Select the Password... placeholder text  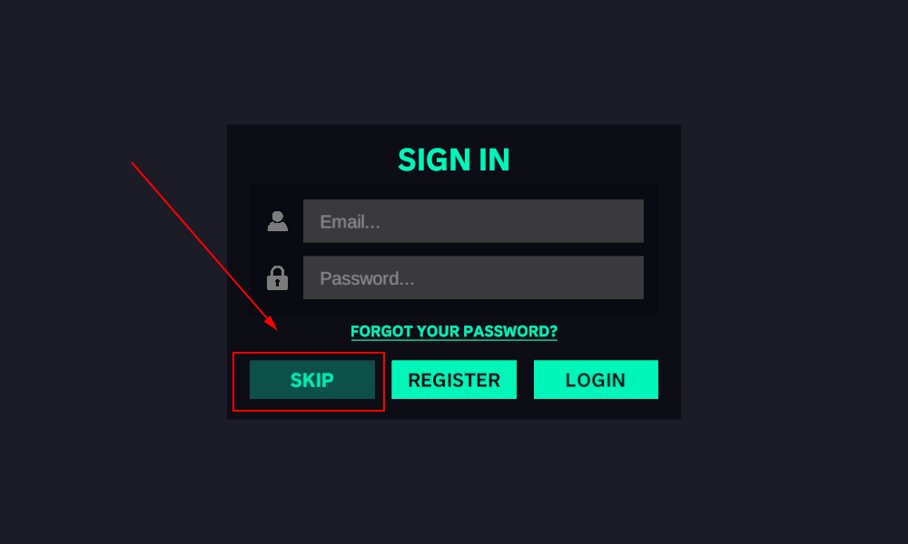(x=367, y=278)
